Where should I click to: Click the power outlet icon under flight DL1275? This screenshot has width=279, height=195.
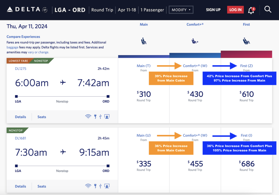tap(95, 117)
